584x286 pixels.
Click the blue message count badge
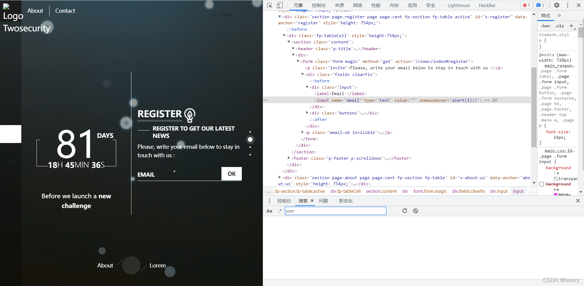pos(541,5)
